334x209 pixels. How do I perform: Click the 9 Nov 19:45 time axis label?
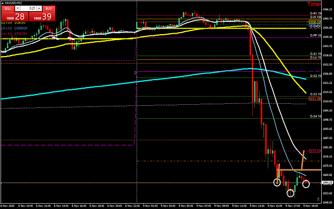pyautogui.click(x=310, y=206)
